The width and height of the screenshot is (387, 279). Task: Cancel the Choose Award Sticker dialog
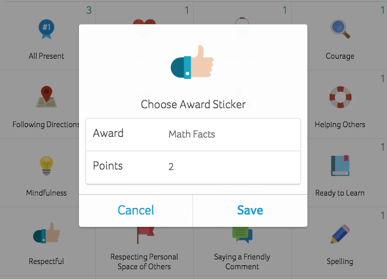coord(136,211)
